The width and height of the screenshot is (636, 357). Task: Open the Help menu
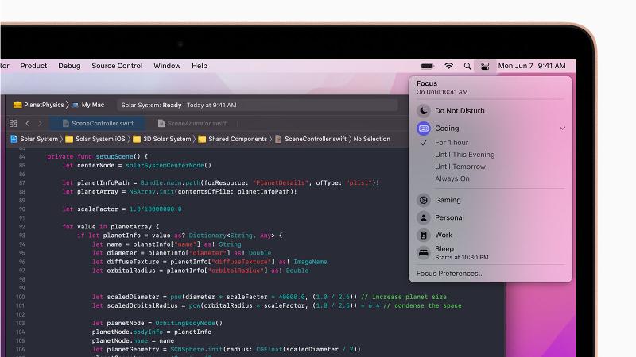coord(200,66)
